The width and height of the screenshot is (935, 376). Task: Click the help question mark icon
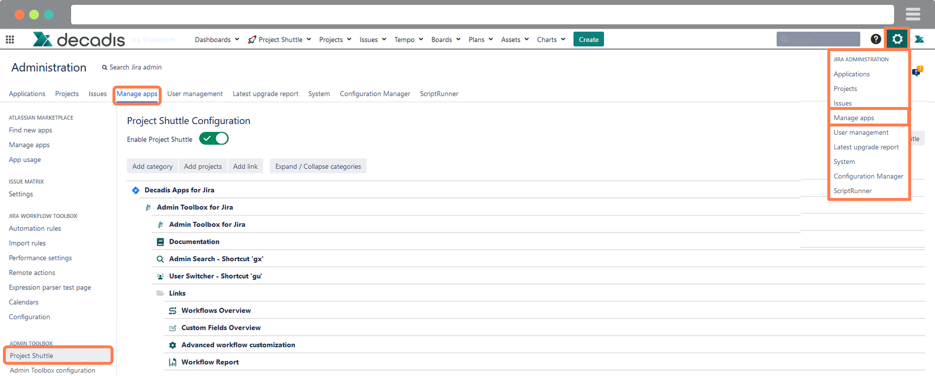876,39
